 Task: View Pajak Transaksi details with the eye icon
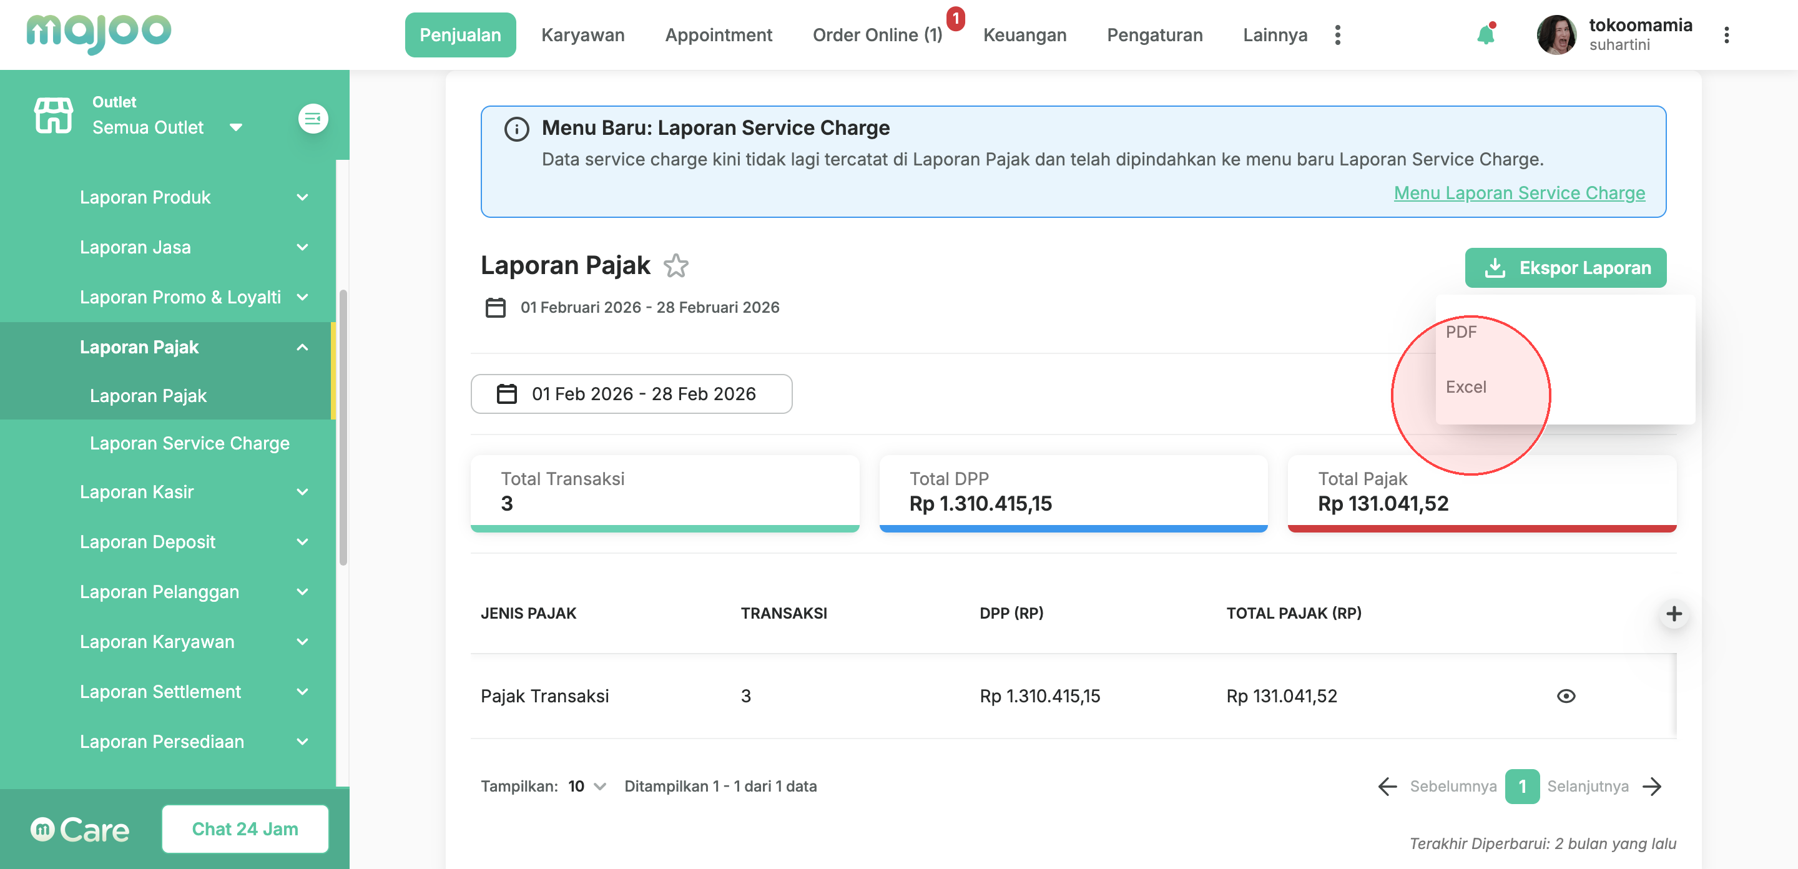pos(1566,696)
